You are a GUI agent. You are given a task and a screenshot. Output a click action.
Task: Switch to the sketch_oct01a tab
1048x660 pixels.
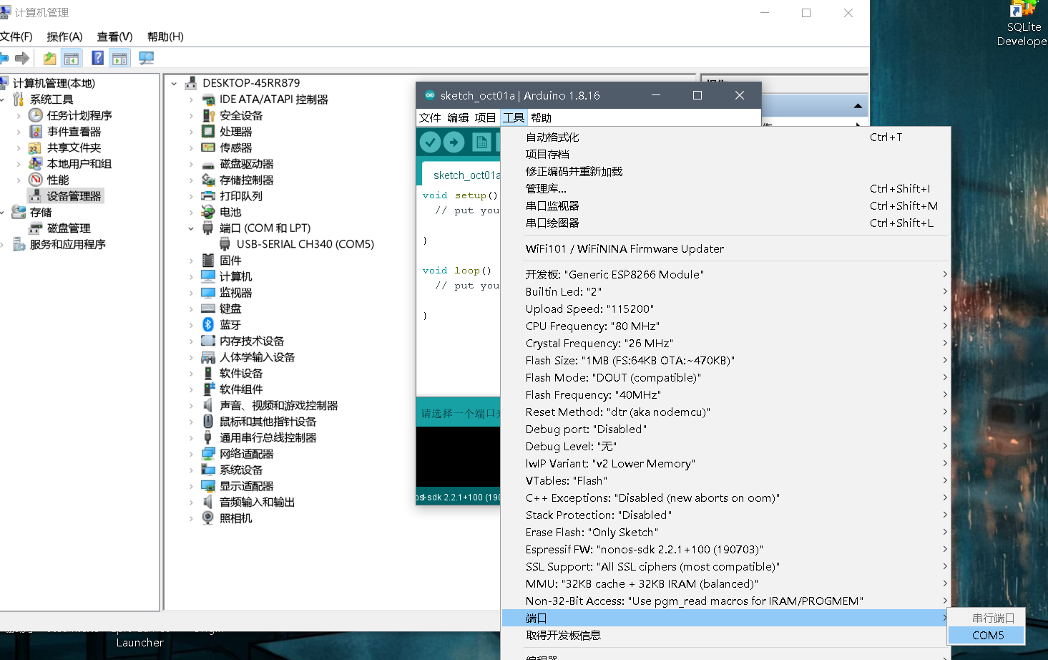click(462, 175)
